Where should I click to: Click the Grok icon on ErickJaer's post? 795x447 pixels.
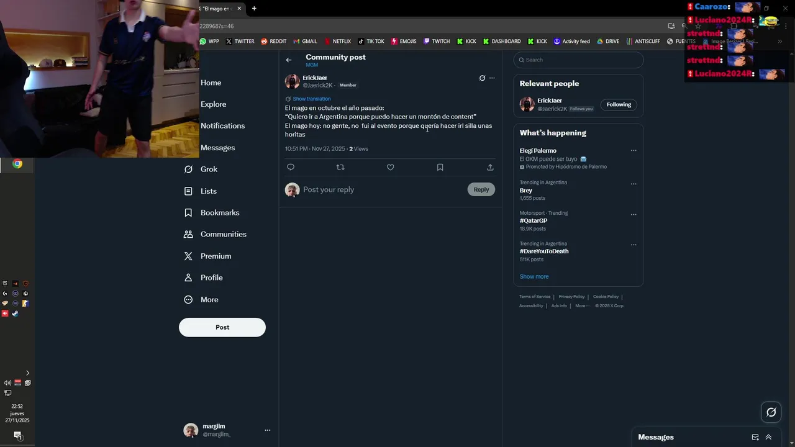click(x=482, y=78)
